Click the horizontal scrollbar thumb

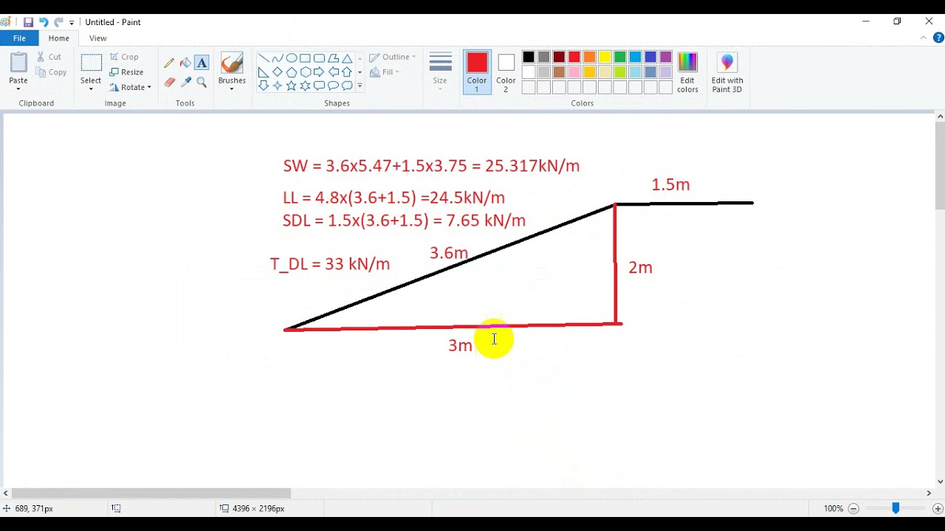point(151,493)
